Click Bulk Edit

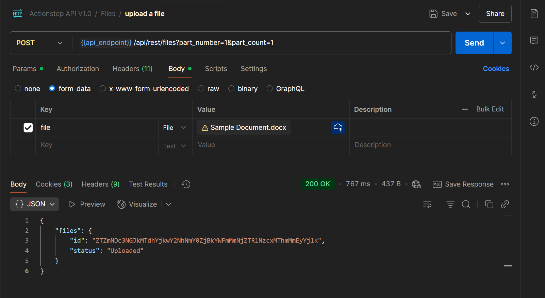(490, 109)
